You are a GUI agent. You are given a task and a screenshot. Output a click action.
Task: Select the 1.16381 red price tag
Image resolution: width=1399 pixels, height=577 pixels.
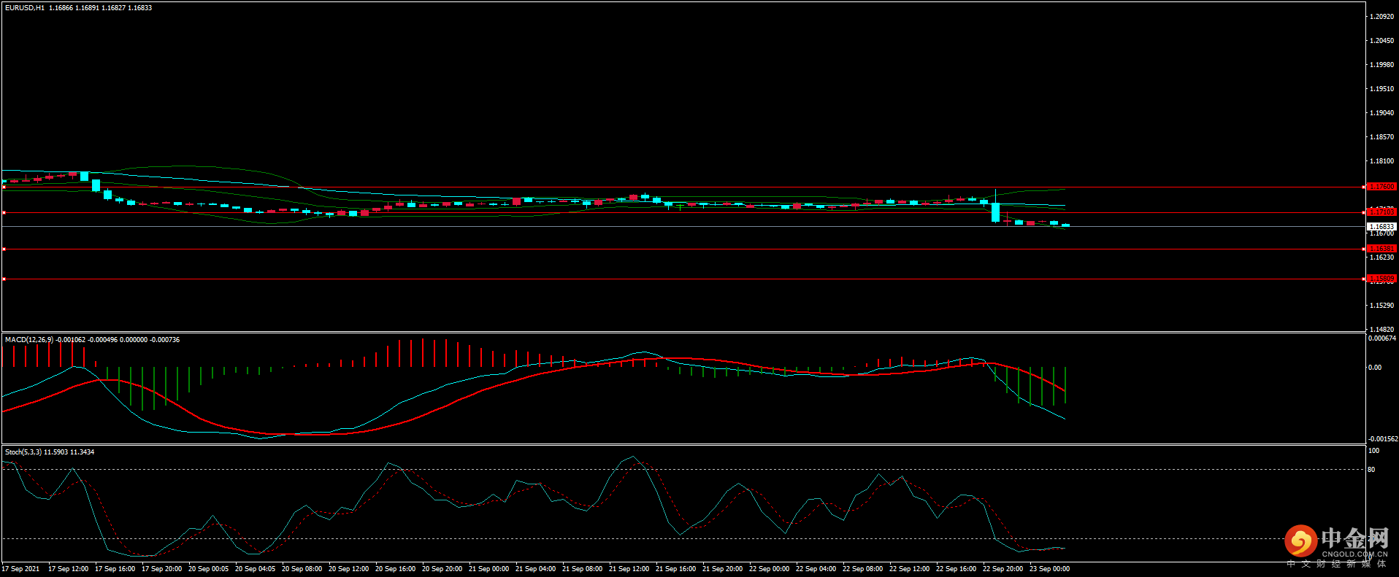1381,249
